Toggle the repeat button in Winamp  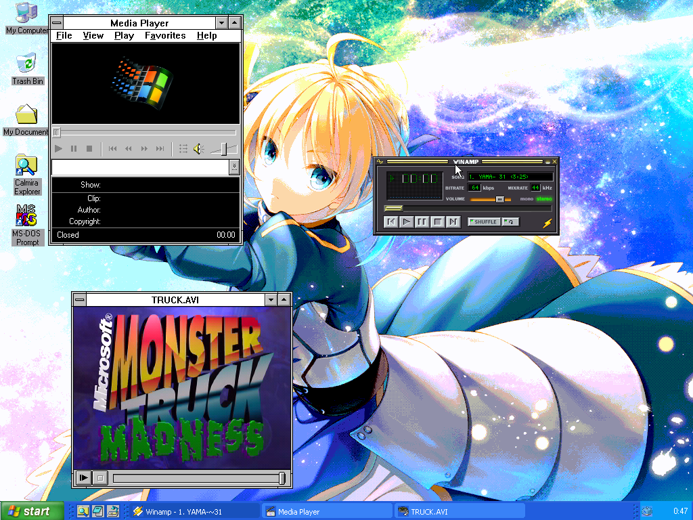tap(511, 222)
